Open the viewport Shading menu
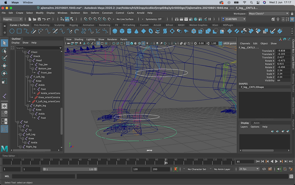Screen dimensions: 295x185 click(79, 39)
